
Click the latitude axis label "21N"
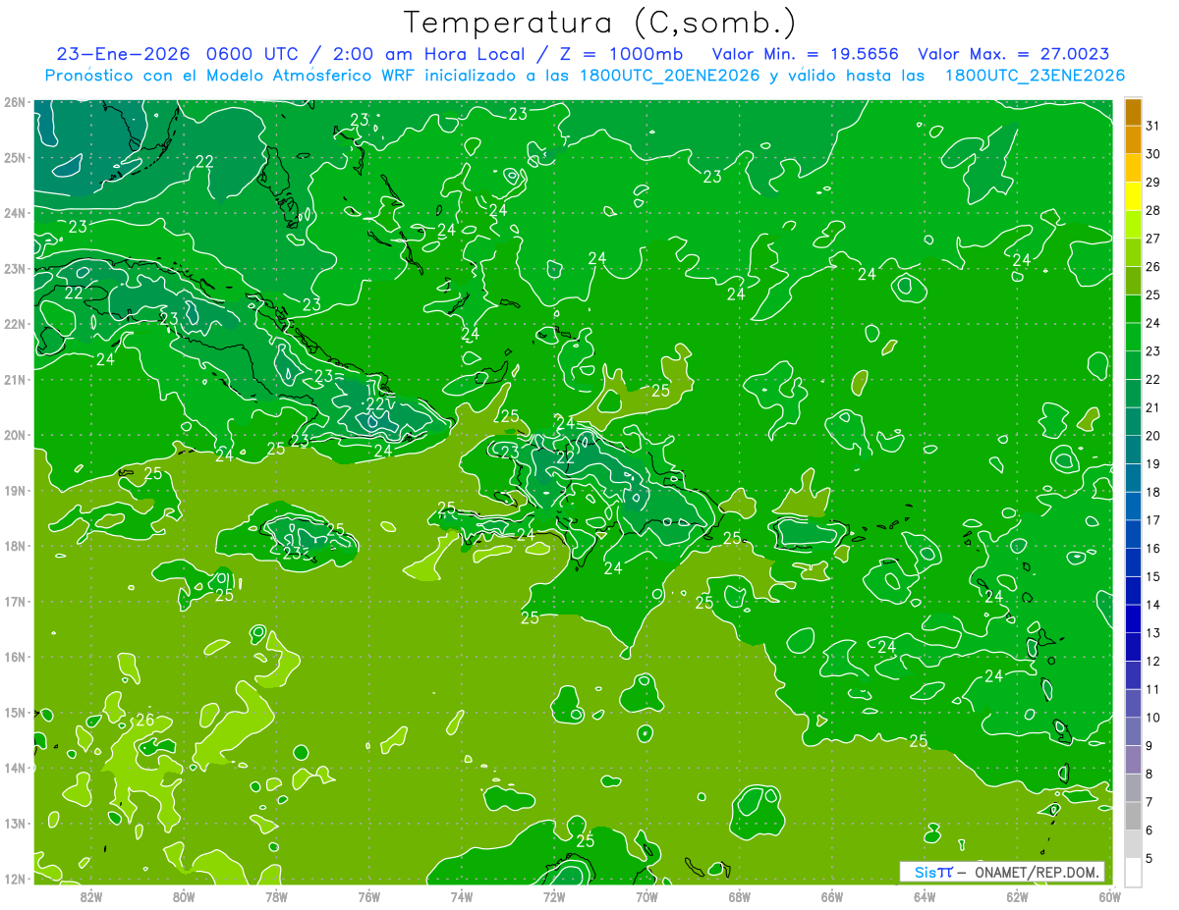pyautogui.click(x=14, y=380)
